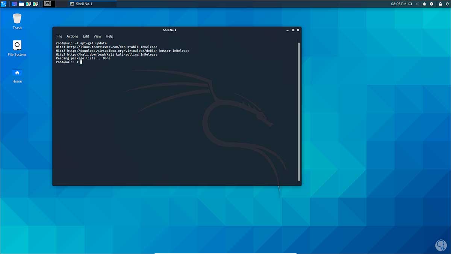Select the File System desktop icon

click(x=17, y=48)
